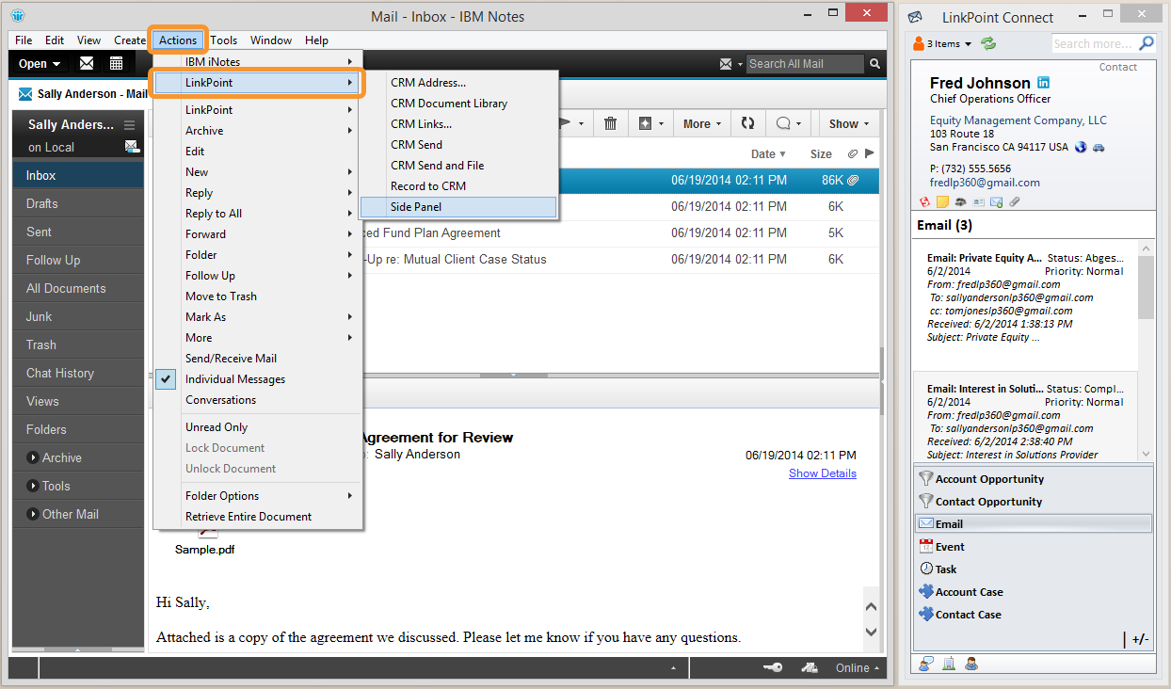Click the Search All Mail field
This screenshot has height=689, width=1171.
tap(804, 64)
